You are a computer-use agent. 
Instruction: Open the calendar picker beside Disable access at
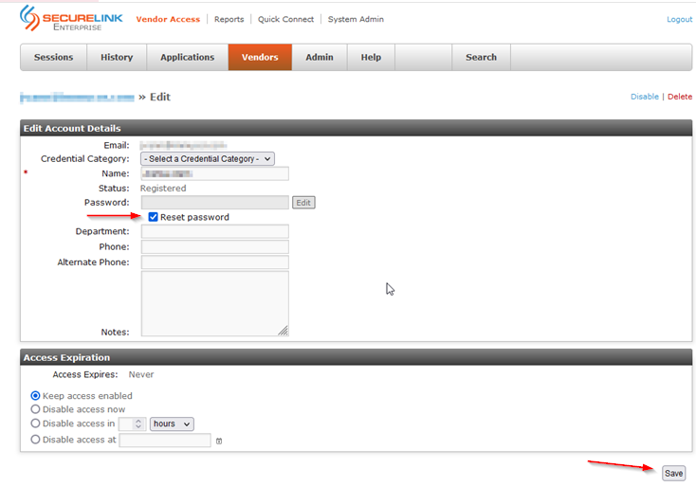click(x=219, y=441)
